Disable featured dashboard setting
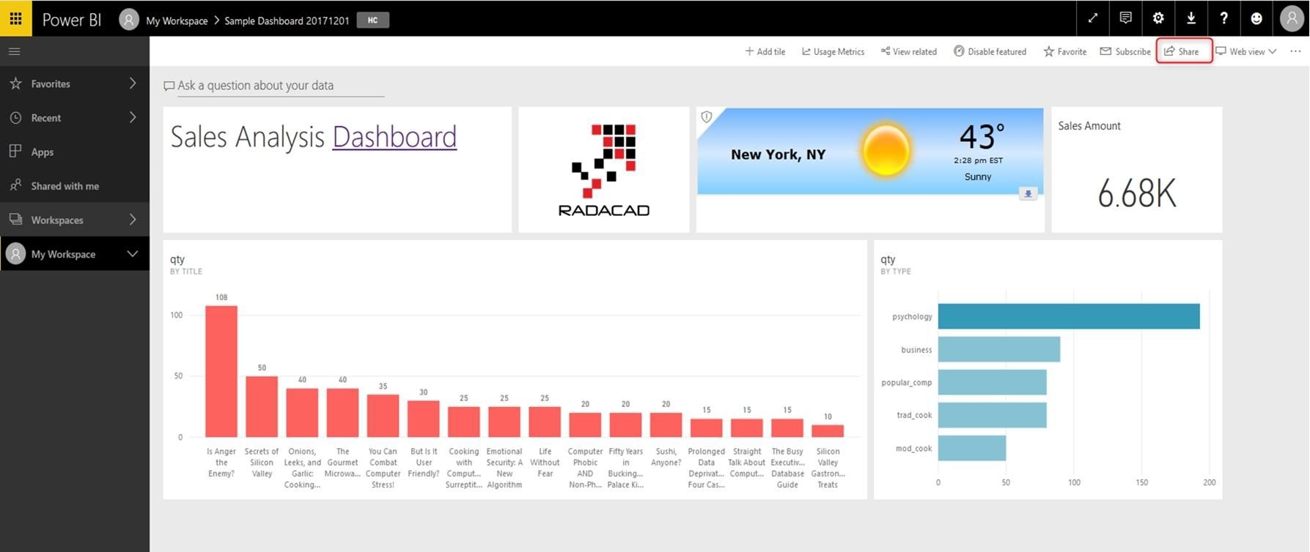 pyautogui.click(x=990, y=51)
